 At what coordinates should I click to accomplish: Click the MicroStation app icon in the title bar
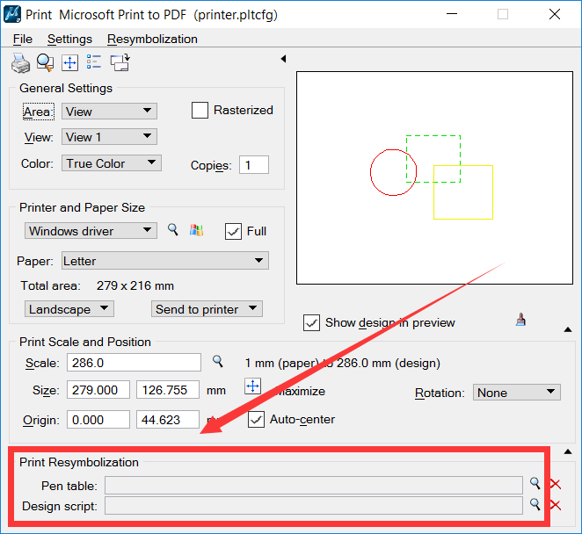click(x=12, y=14)
